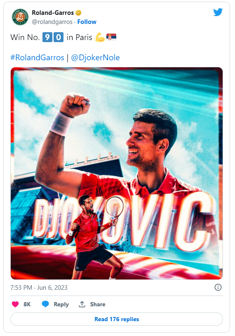235x336 pixels.
Task: Click the @rolandgarros handle
Action: [52, 22]
